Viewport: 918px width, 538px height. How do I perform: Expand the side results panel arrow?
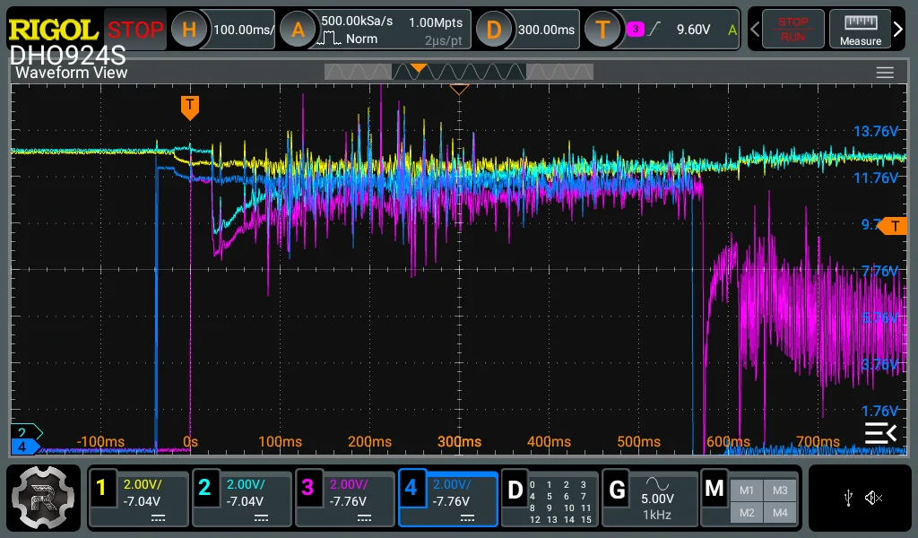[880, 434]
